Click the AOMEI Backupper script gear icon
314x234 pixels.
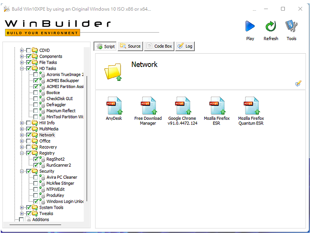pyautogui.click(x=42, y=80)
